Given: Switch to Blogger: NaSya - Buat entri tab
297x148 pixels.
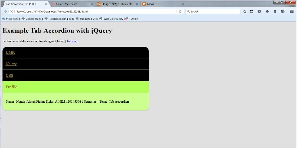Looking at the screenshot, I should coord(118,4).
